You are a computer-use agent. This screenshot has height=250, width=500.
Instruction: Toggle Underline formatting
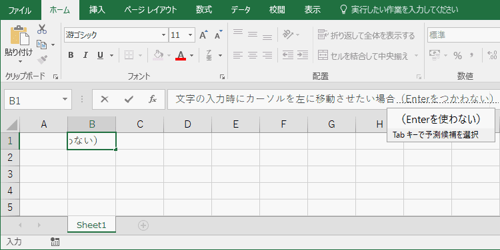(100, 55)
